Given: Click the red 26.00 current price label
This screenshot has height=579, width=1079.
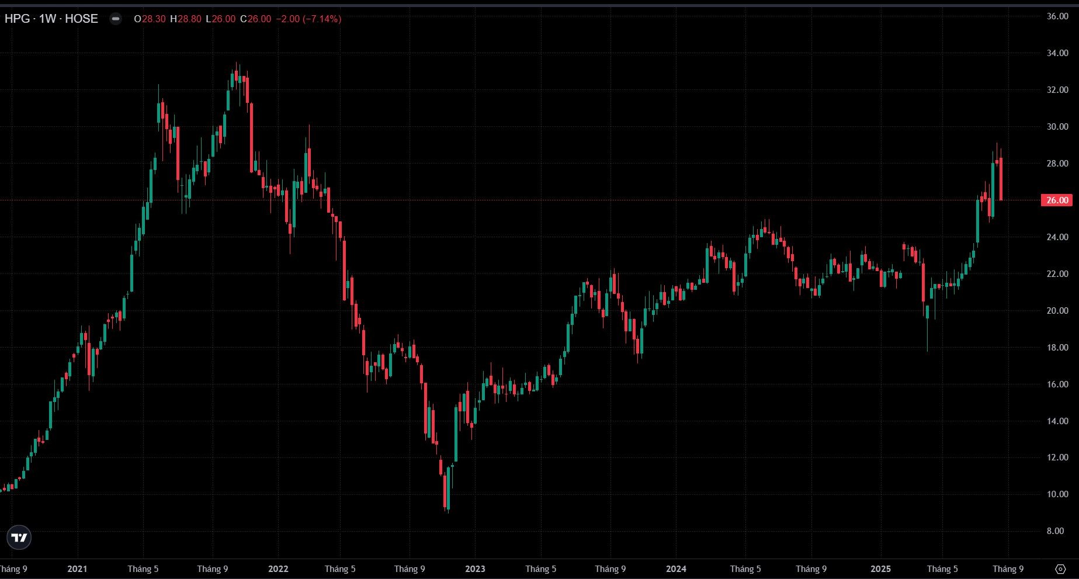Looking at the screenshot, I should pos(1057,200).
